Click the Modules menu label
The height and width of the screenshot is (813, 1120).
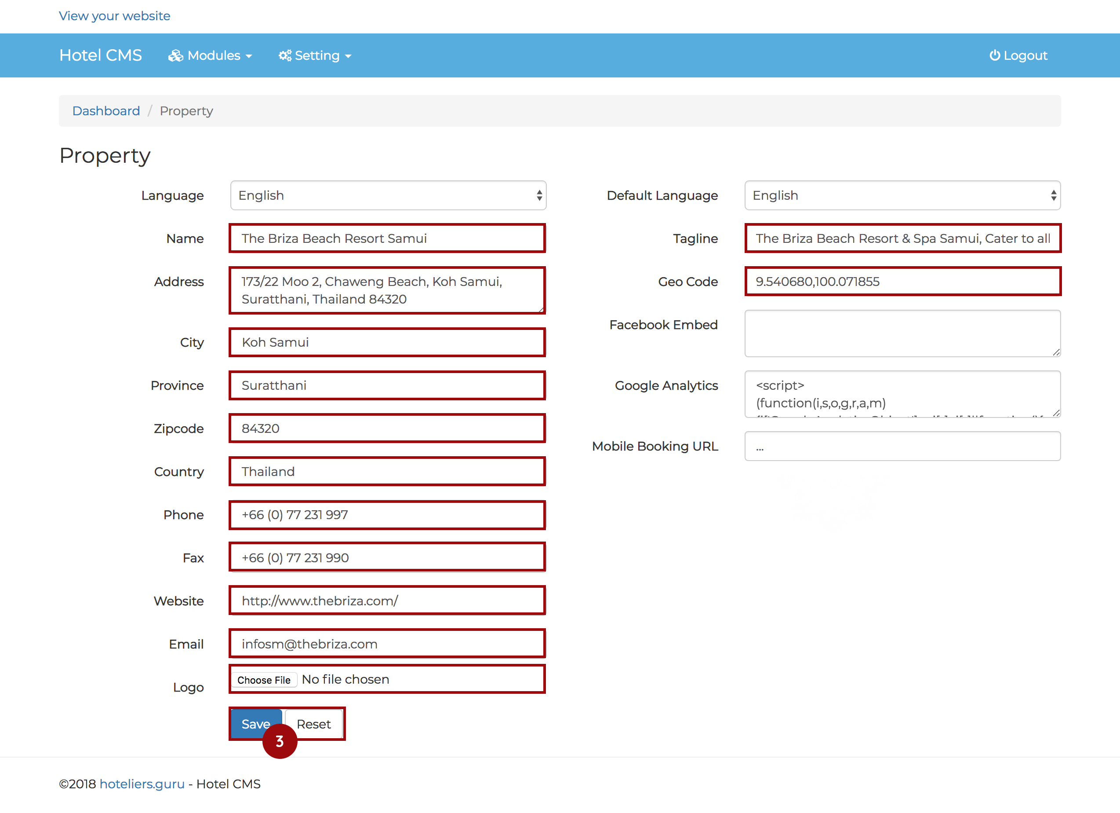[214, 55]
